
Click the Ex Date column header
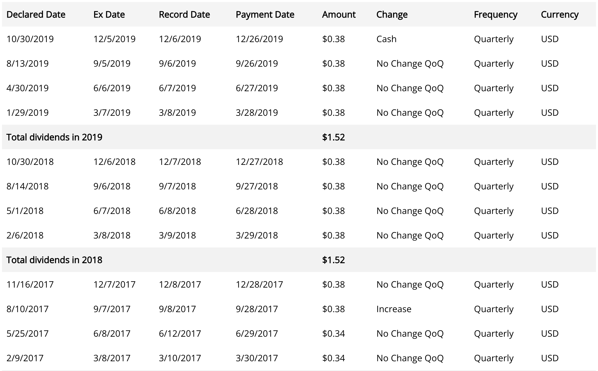click(109, 15)
